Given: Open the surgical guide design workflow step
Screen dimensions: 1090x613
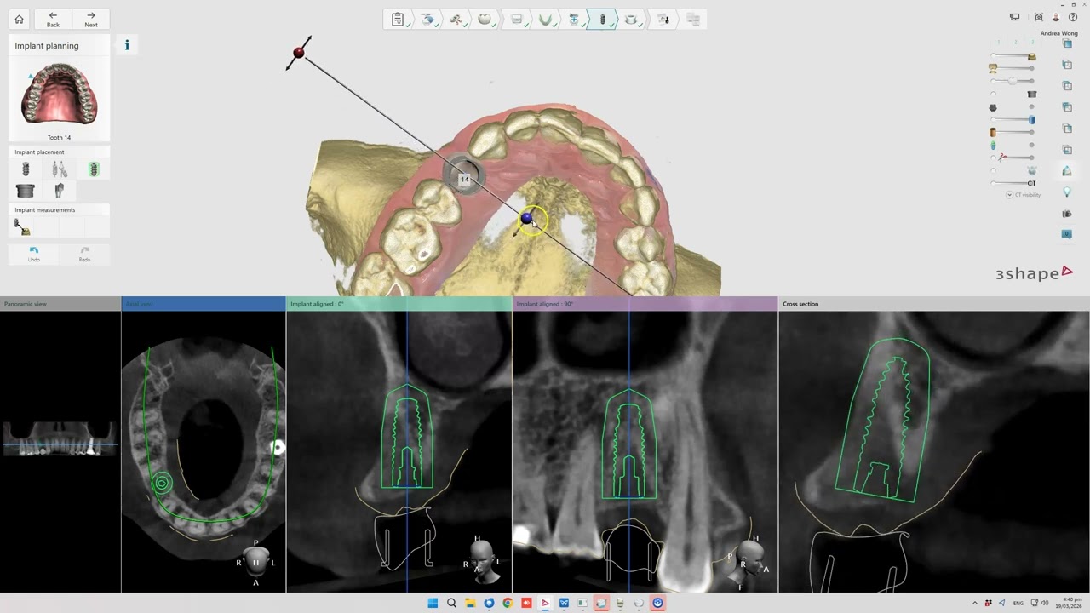Looking at the screenshot, I should tap(632, 19).
